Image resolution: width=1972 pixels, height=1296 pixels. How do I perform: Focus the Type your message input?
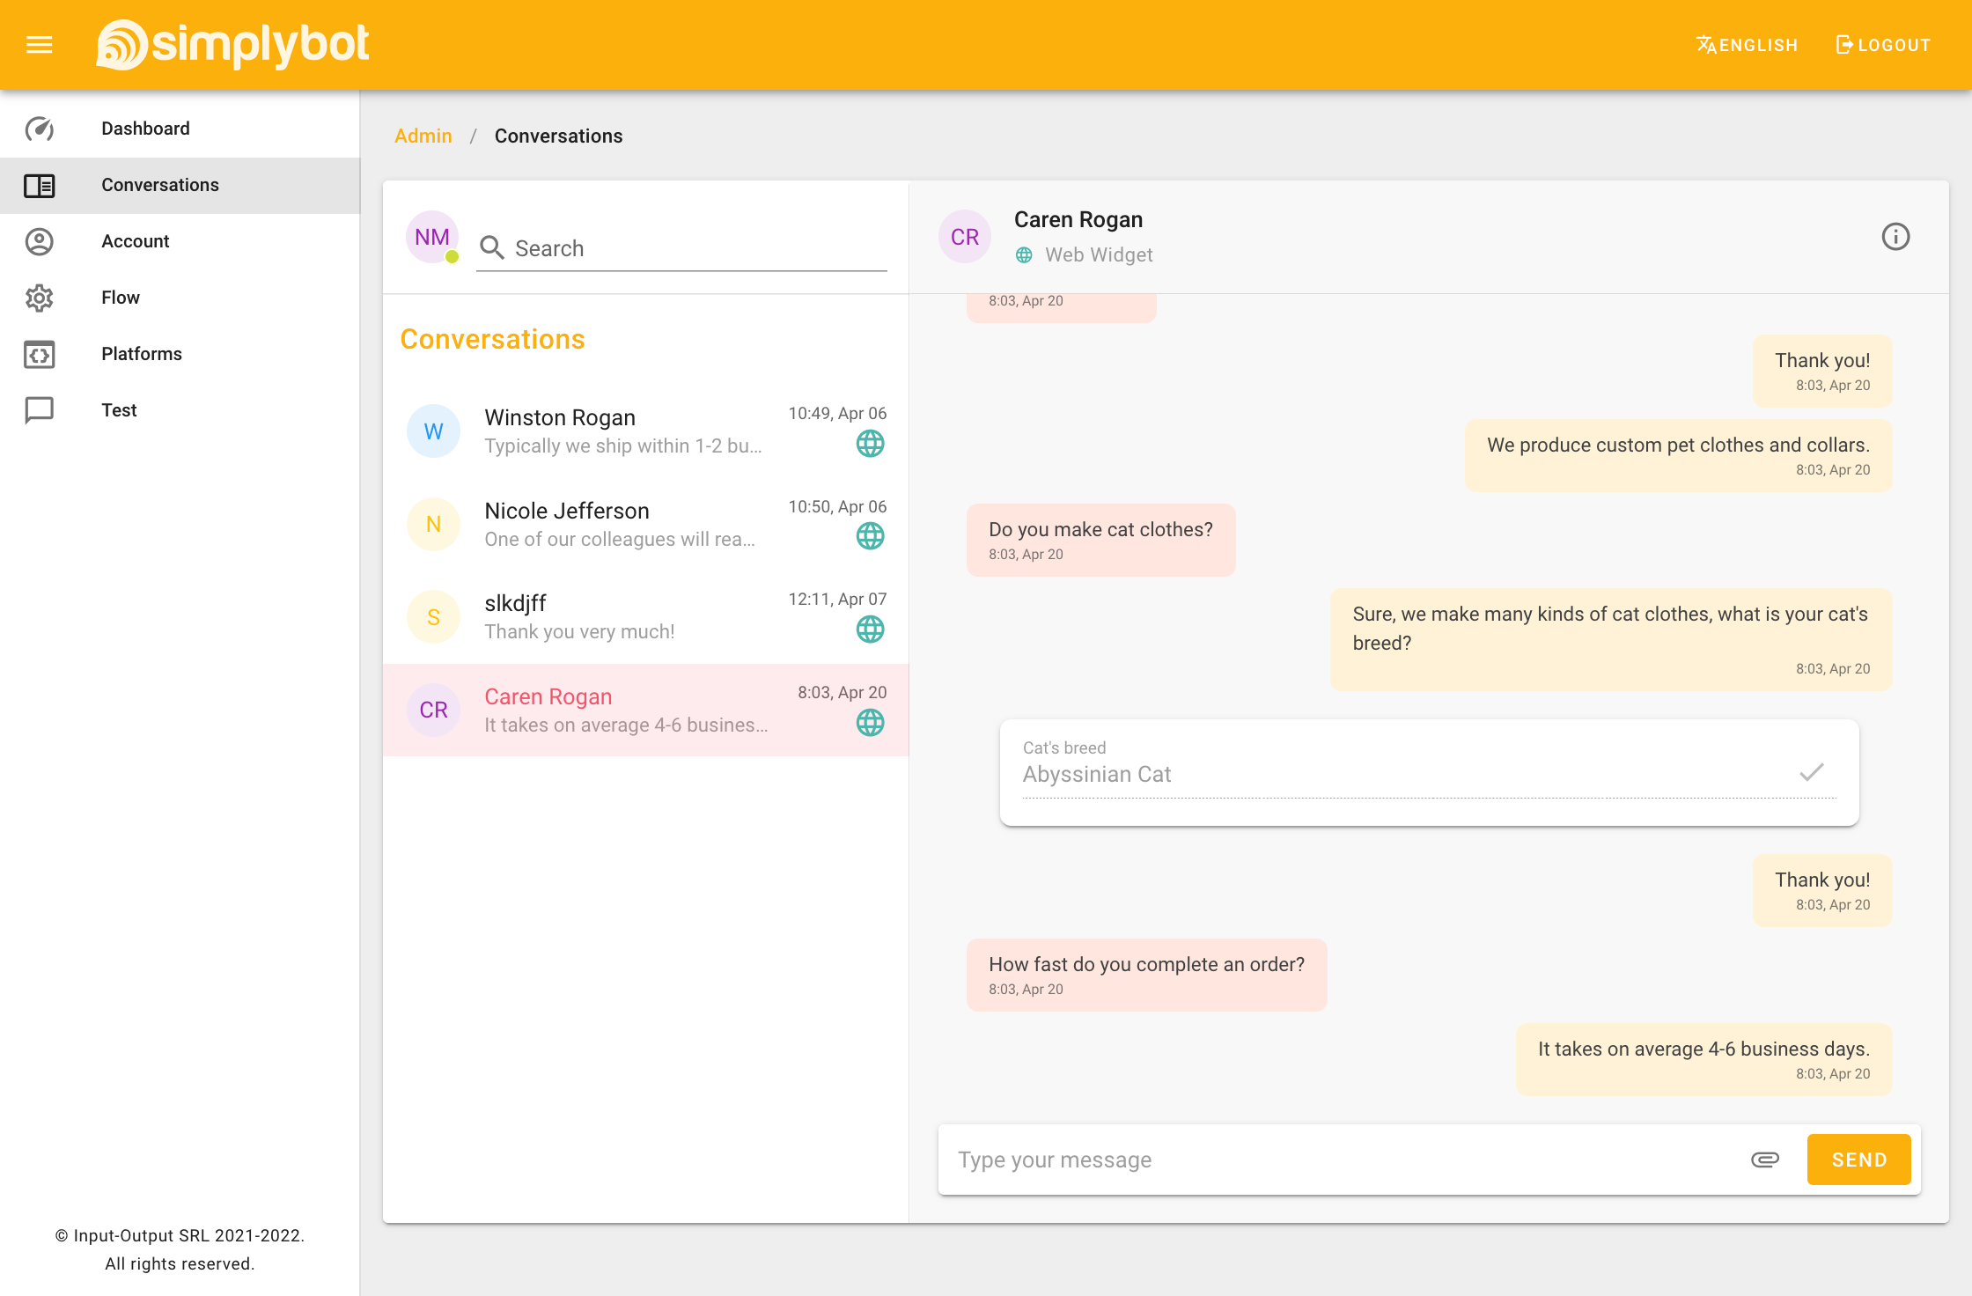click(1342, 1160)
